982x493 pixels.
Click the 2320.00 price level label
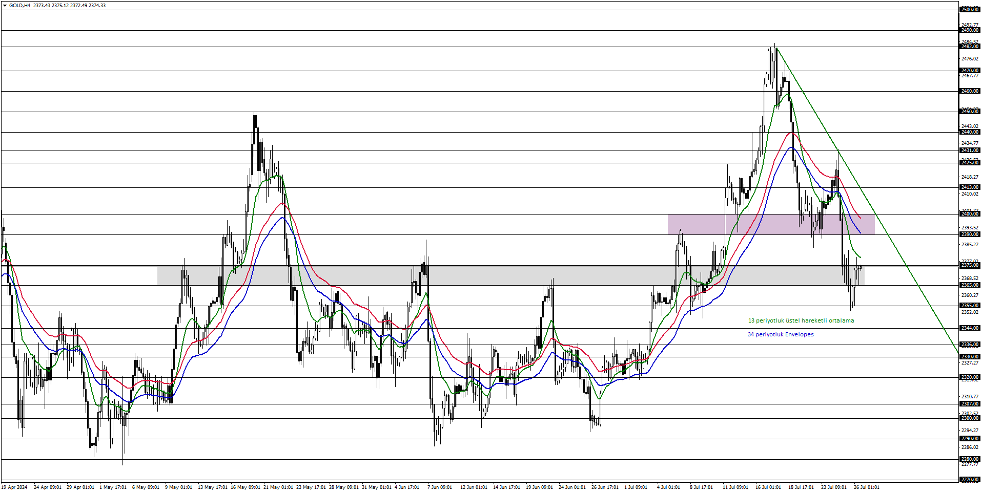[970, 377]
